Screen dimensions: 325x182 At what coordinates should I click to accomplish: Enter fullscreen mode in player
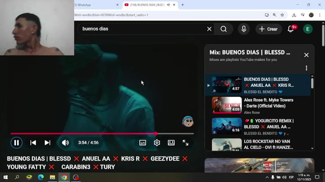186,143
